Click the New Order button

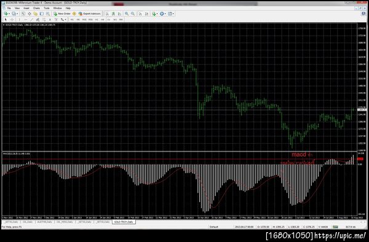pyautogui.click(x=61, y=14)
